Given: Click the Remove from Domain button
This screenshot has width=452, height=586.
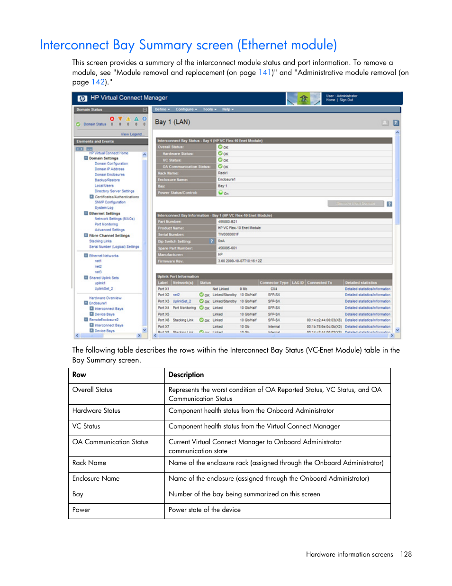Looking at the screenshot, I should click(x=356, y=204).
